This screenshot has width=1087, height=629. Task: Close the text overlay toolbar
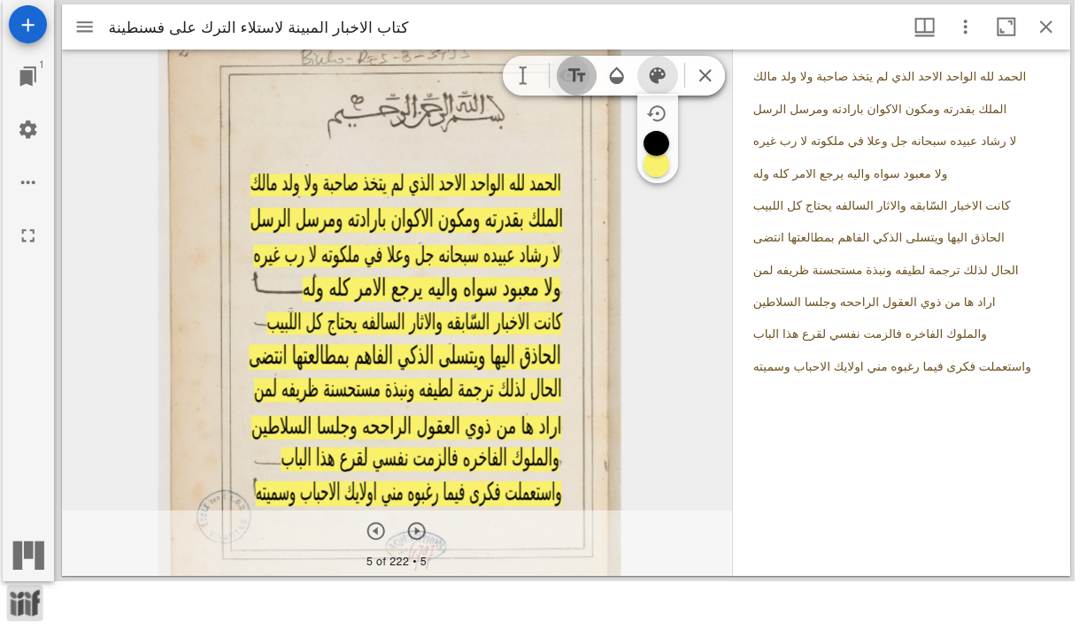click(705, 76)
